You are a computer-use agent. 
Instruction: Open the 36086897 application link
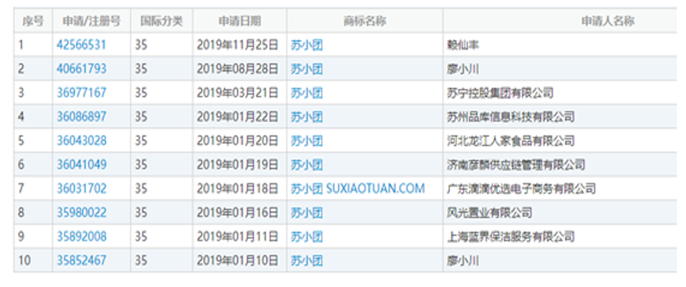[x=81, y=117]
